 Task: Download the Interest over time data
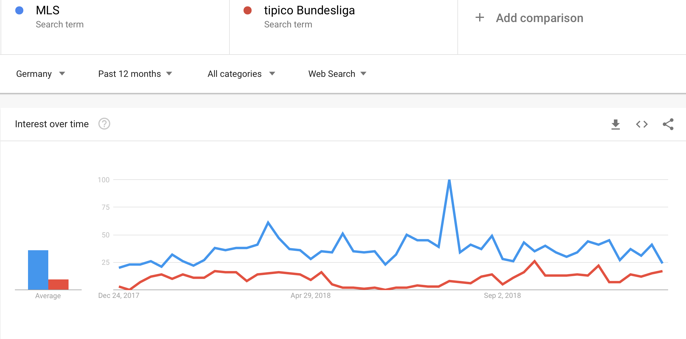(615, 124)
